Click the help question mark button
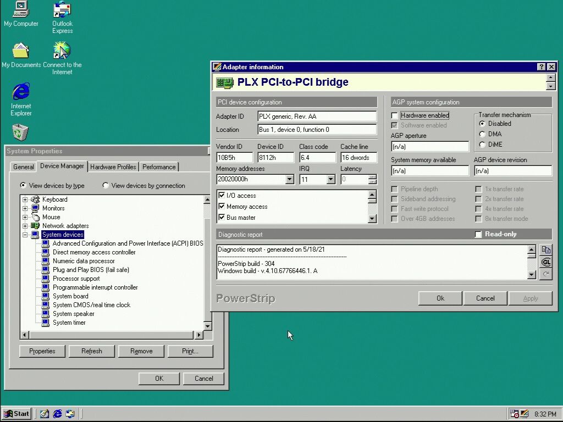Screen dimensions: 563x422 [x=541, y=66]
